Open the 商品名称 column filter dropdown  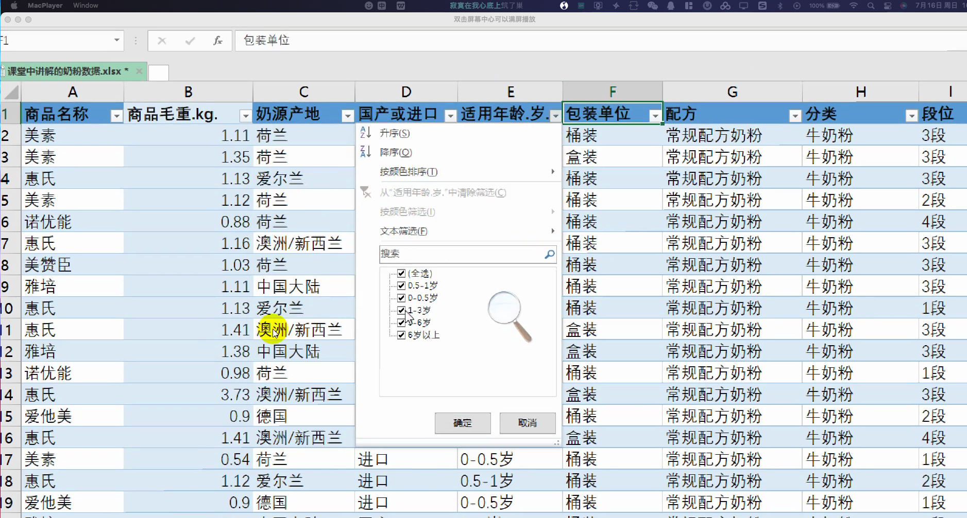tap(116, 116)
